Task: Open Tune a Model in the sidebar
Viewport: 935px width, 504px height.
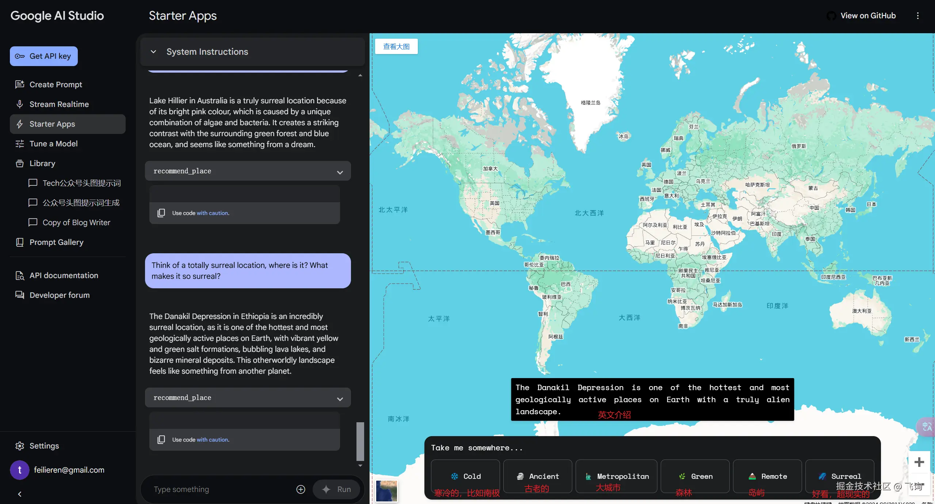Action: coord(53,144)
